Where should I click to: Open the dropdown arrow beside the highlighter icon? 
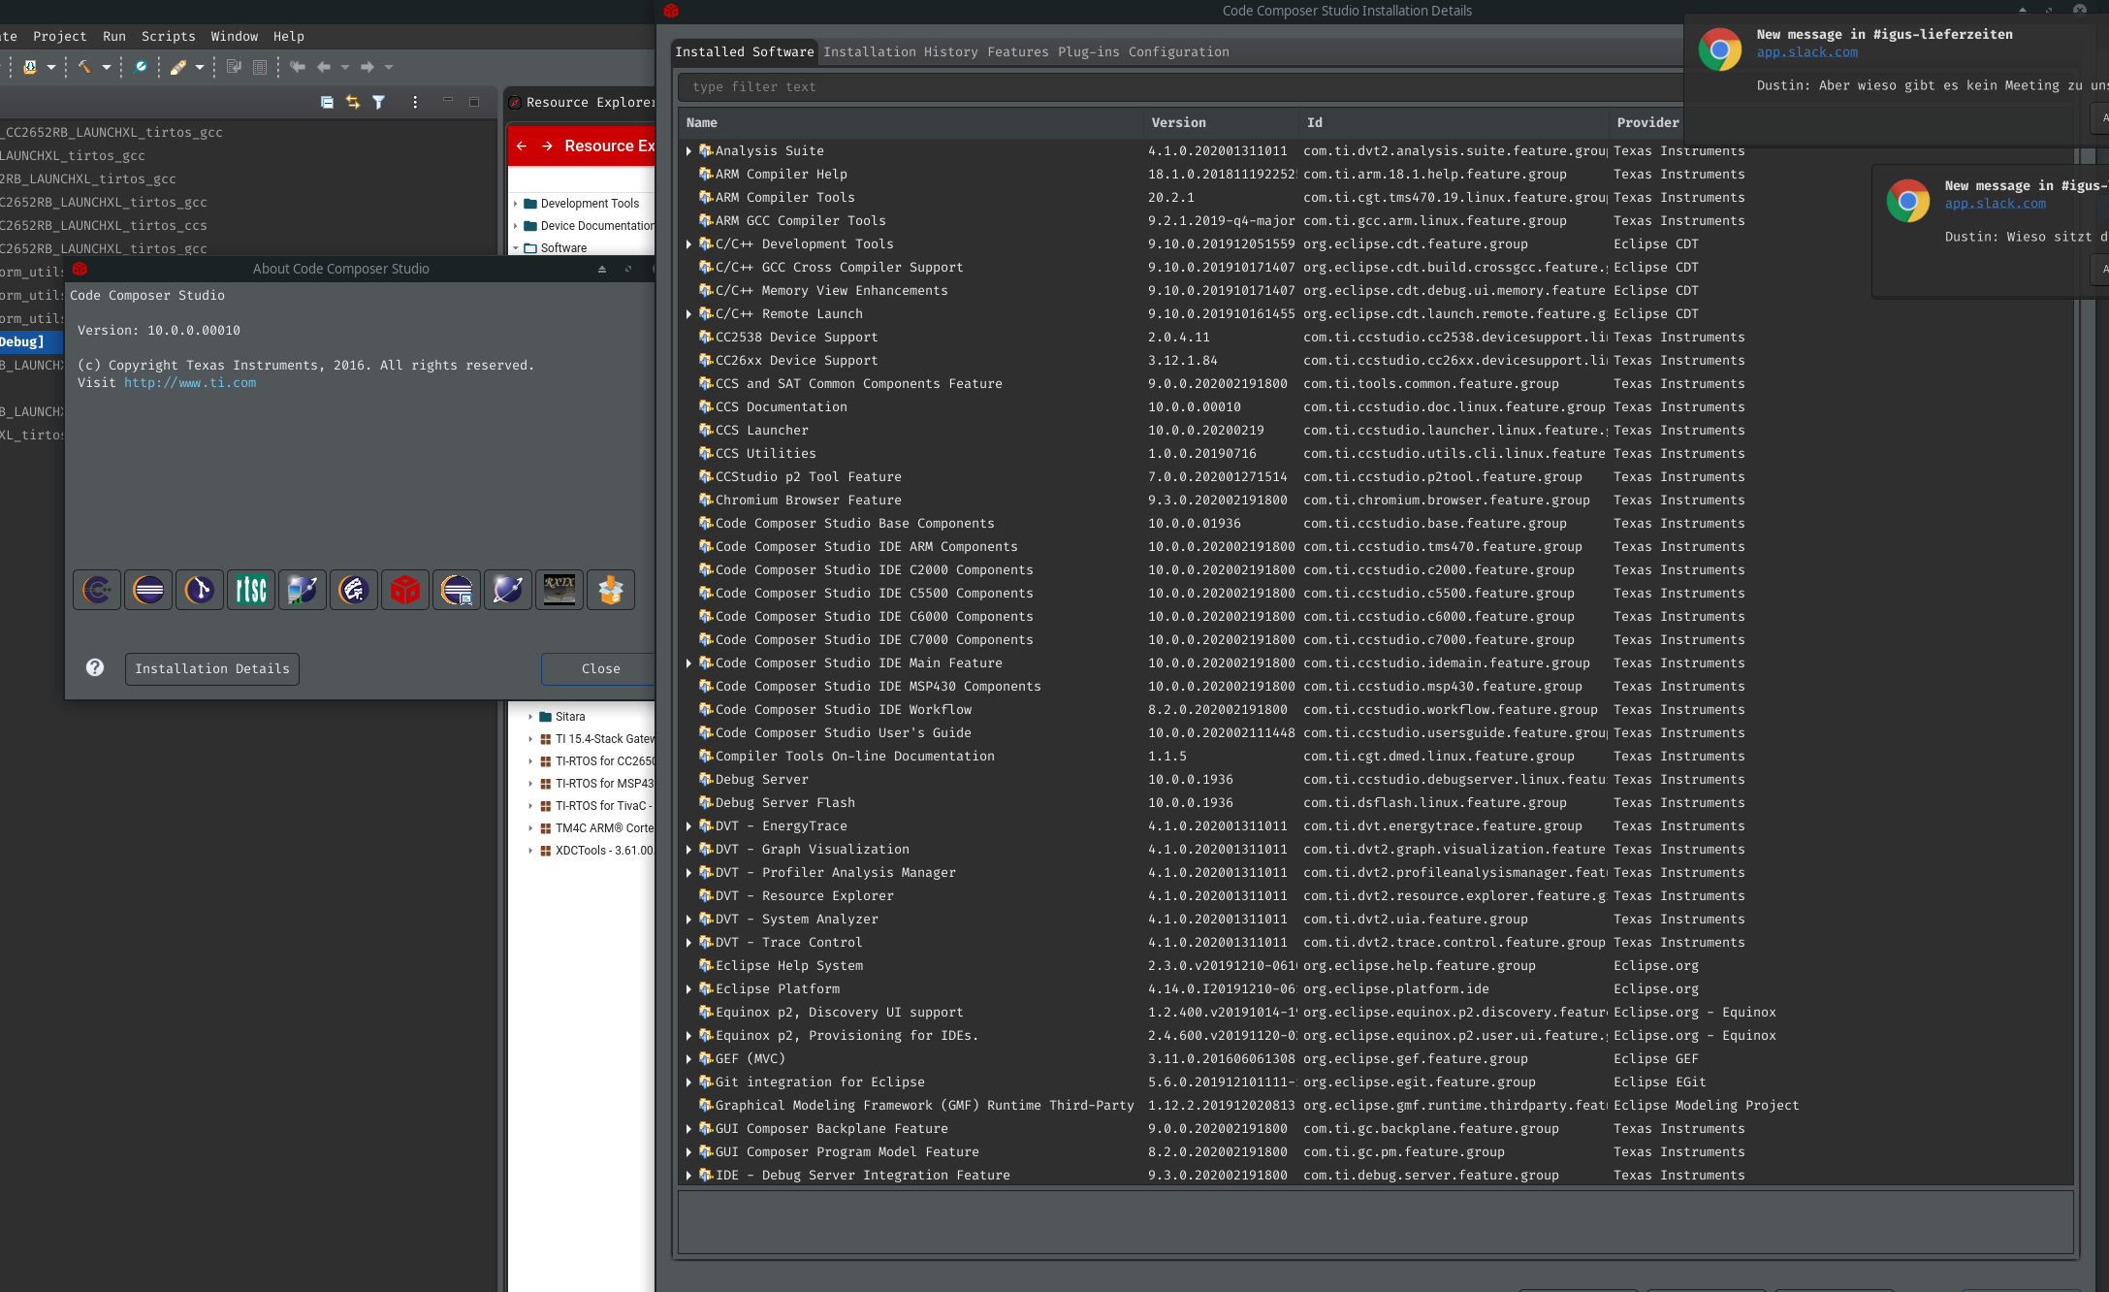point(200,67)
